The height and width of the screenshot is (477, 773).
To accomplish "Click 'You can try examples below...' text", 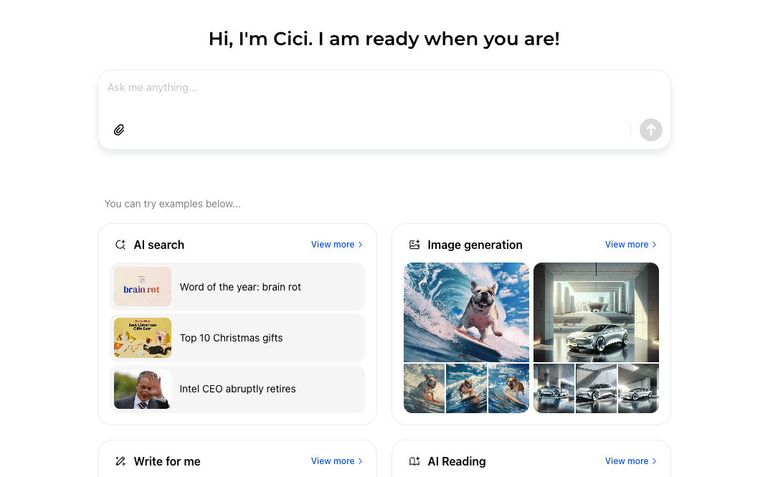I will pos(173,204).
